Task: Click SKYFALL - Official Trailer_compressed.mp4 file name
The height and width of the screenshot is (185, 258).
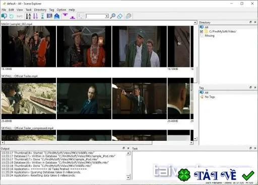Action: [x=27, y=128]
